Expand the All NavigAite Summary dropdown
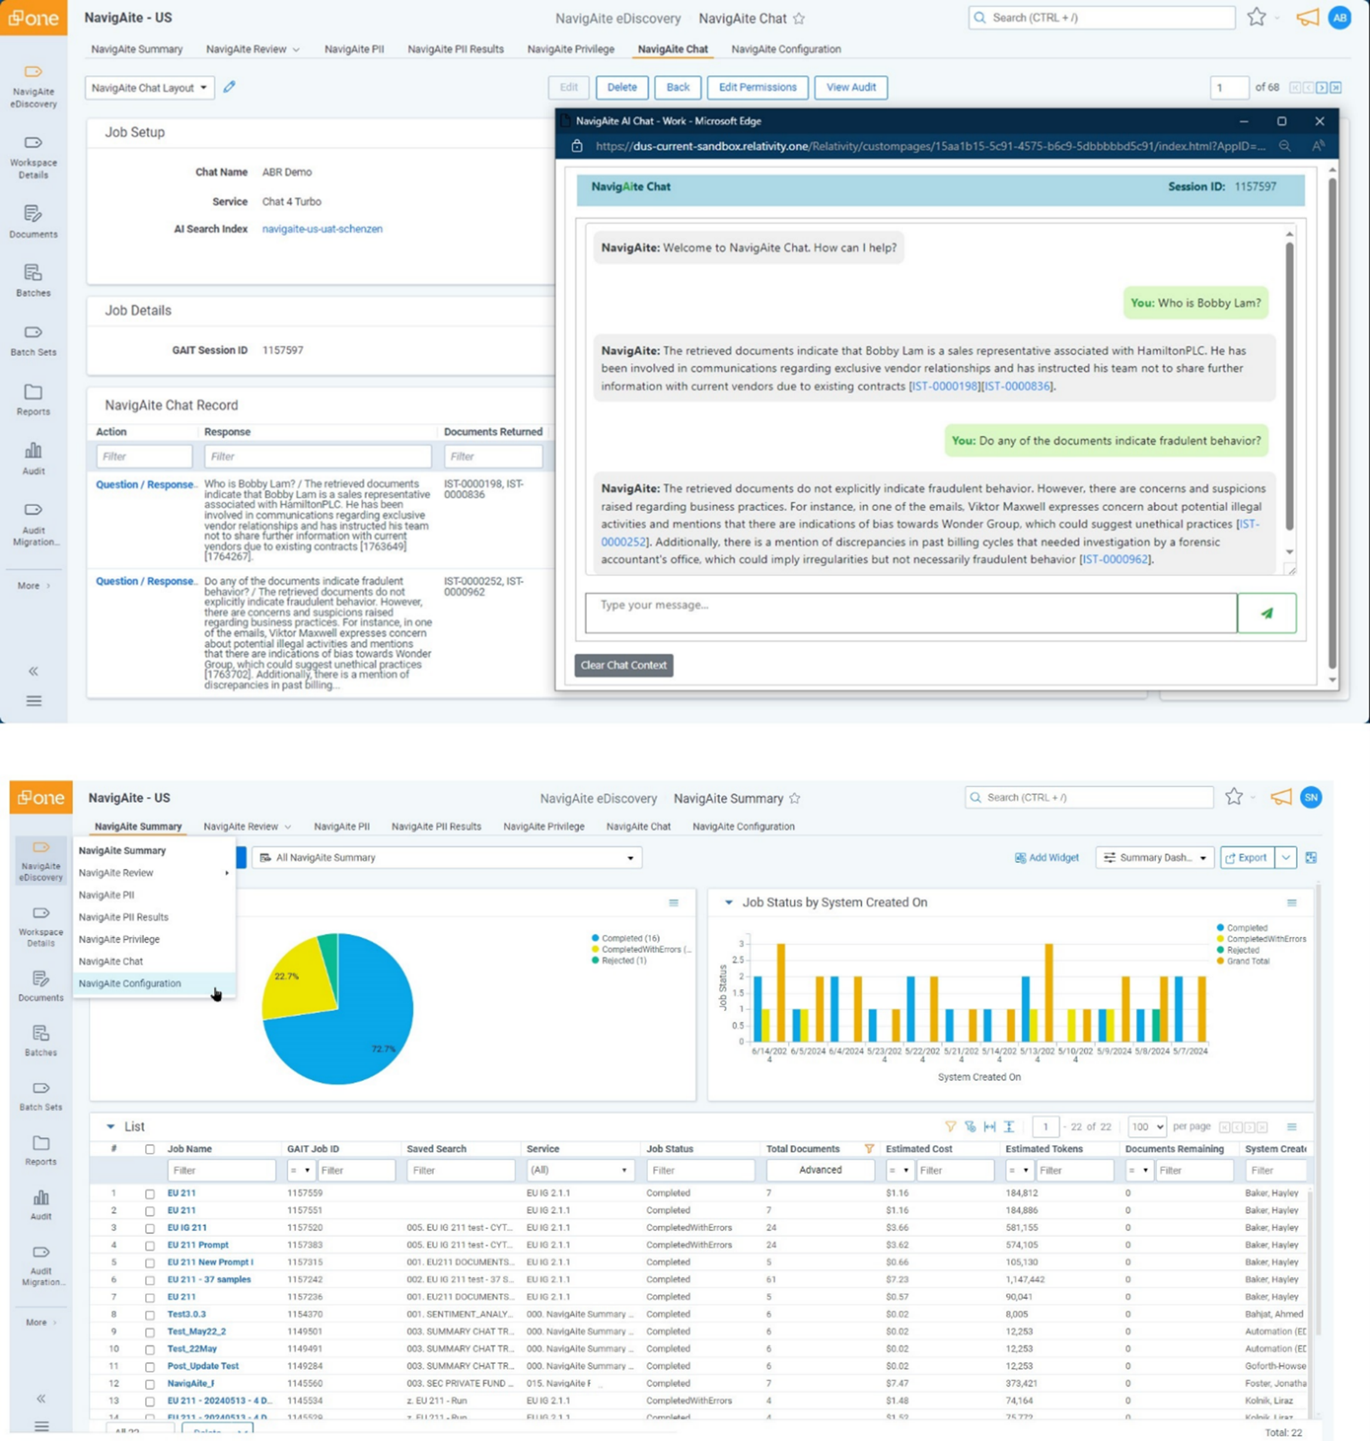1370x1441 pixels. (447, 858)
